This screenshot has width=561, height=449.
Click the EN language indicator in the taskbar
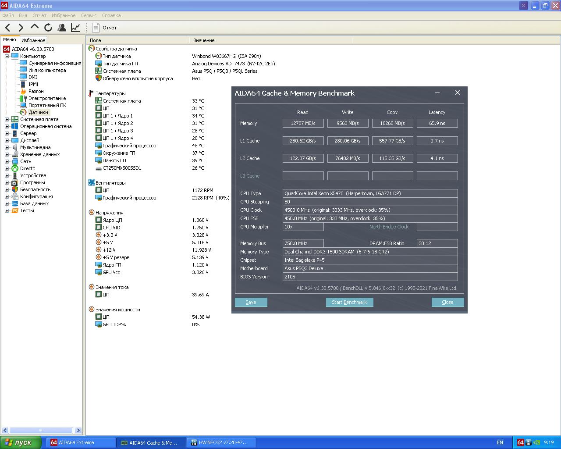pos(500,443)
